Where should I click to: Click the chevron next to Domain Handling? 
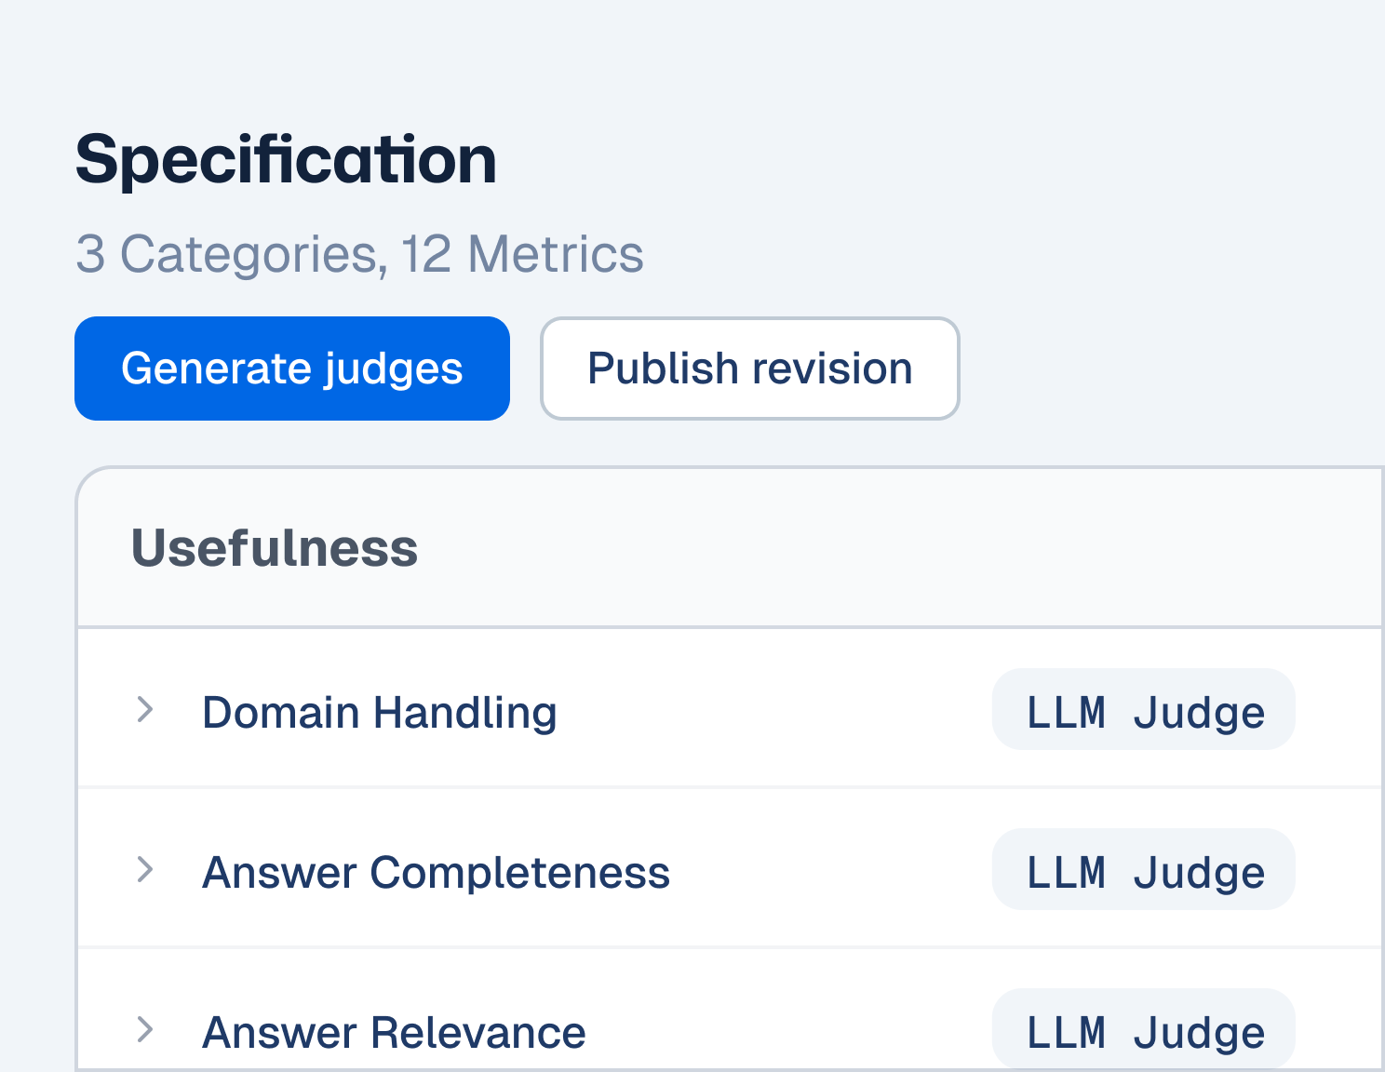coord(144,711)
